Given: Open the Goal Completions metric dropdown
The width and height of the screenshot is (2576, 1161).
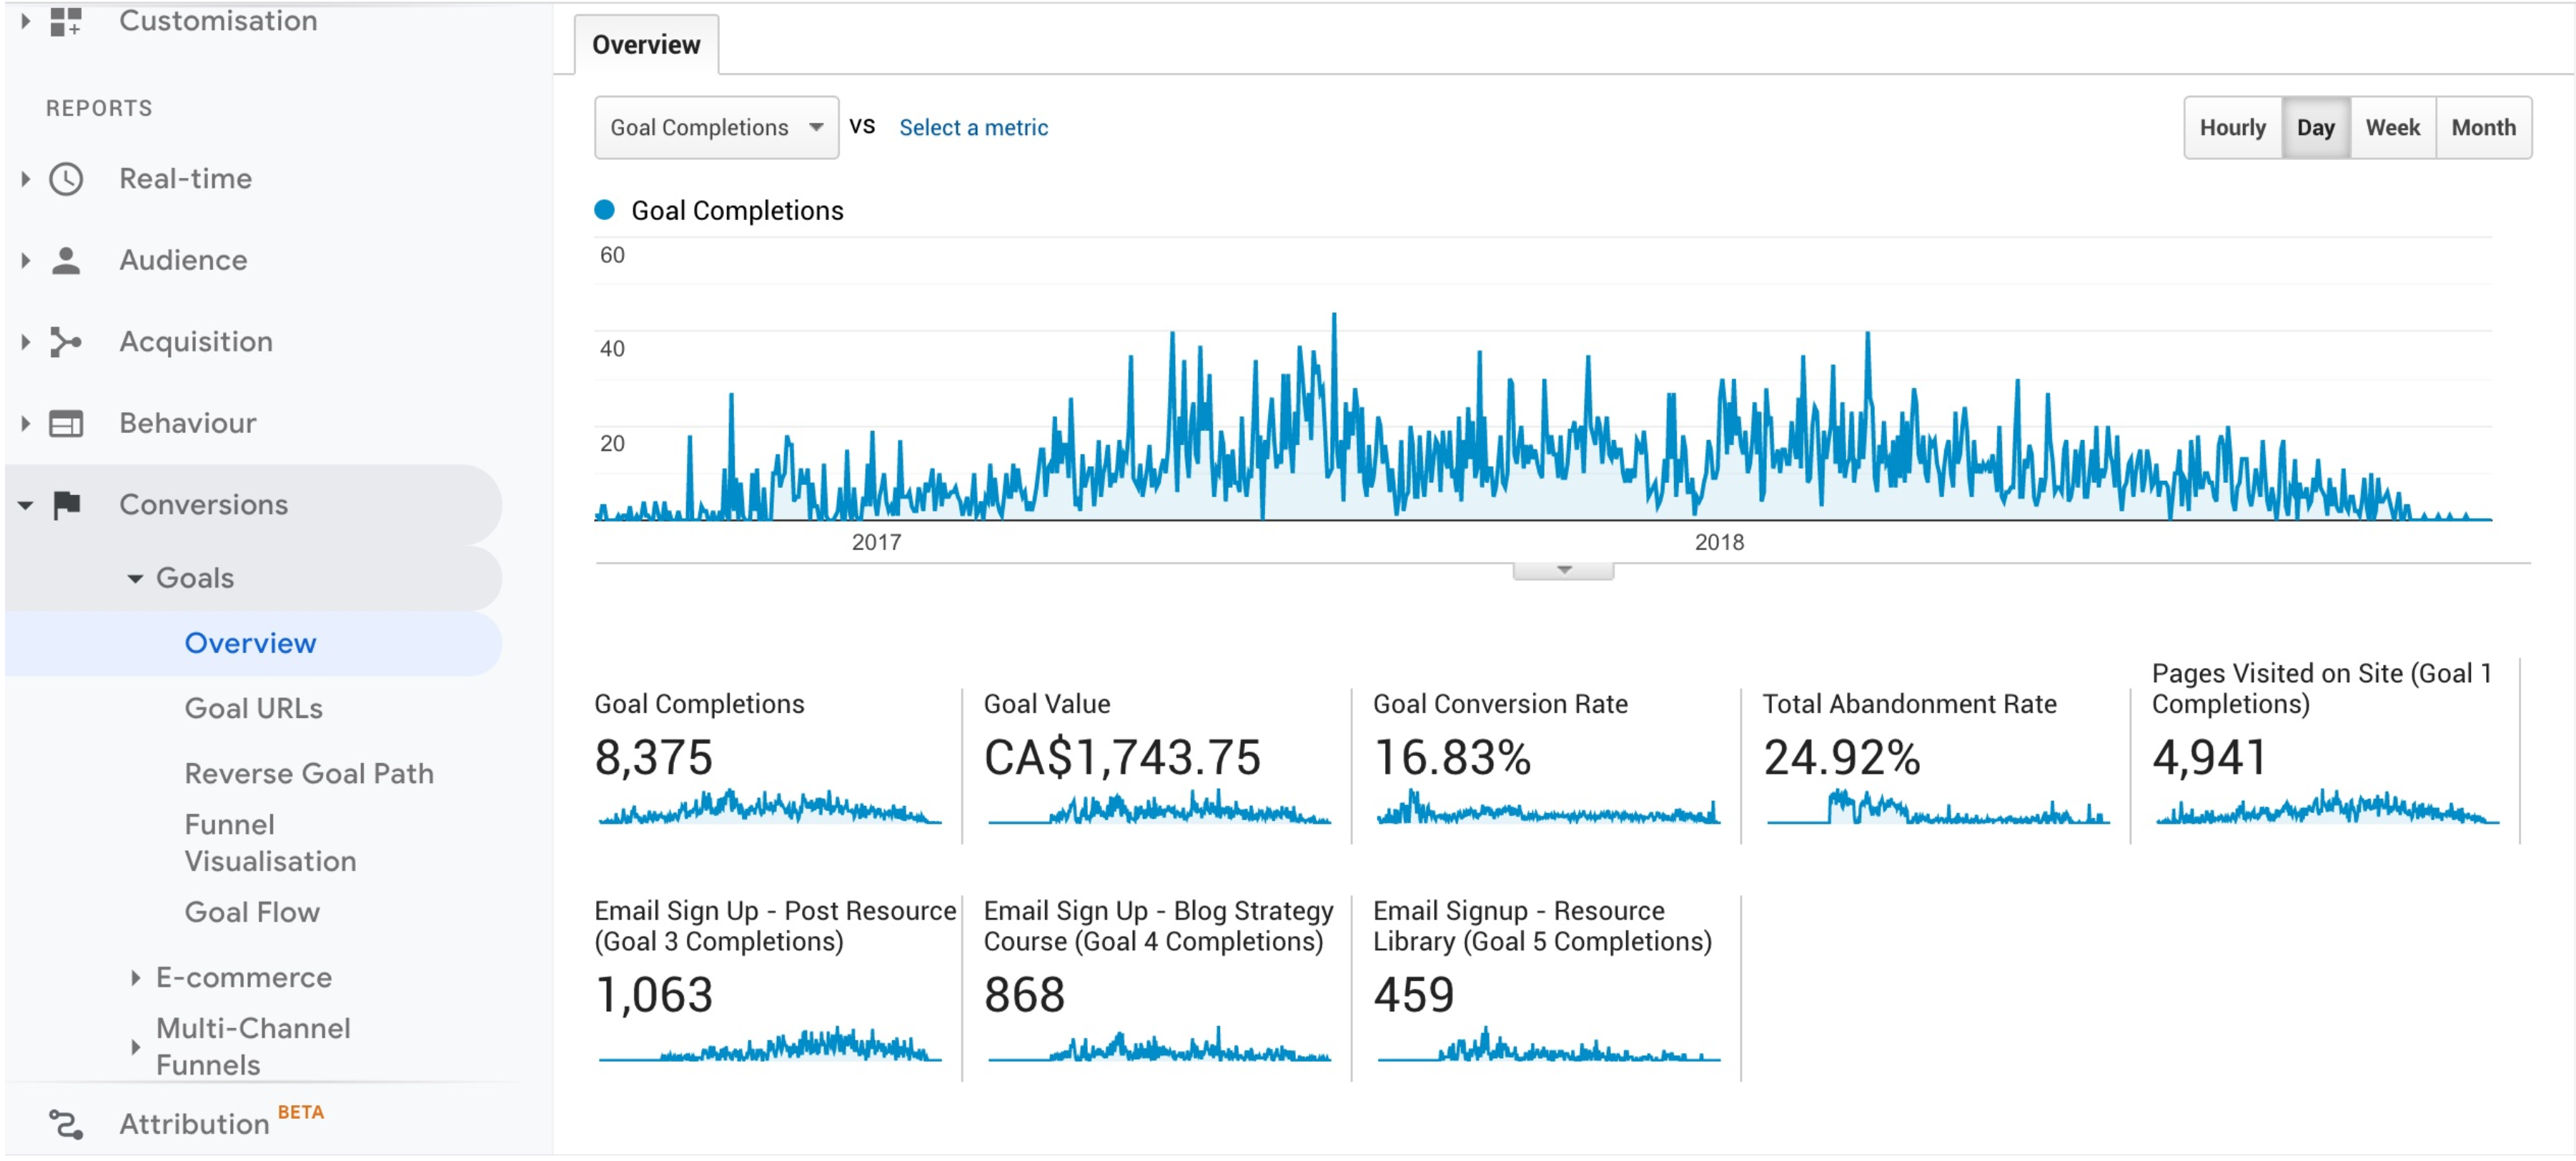Looking at the screenshot, I should 716,127.
